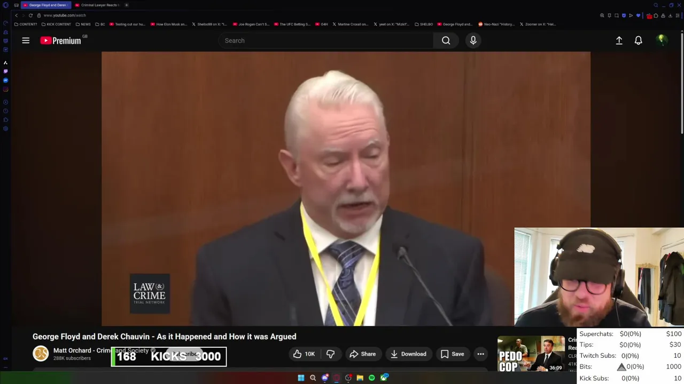The image size is (684, 384).
Task: Open sidebar settings gear icon
Action: click(5, 129)
